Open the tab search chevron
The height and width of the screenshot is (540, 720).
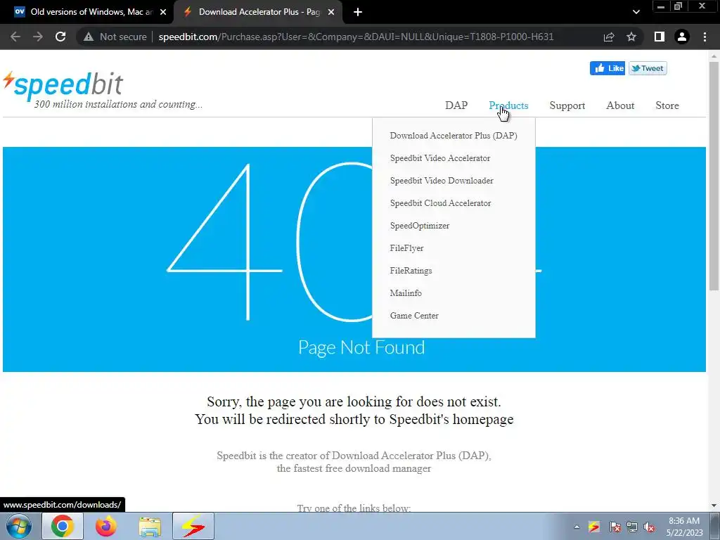pos(636,12)
